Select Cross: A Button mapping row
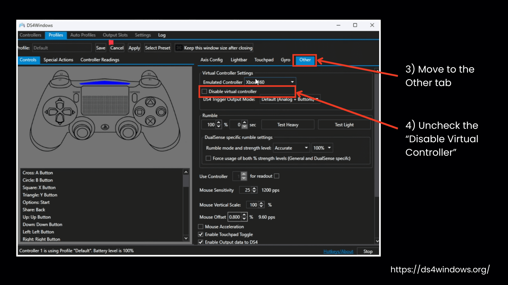This screenshot has width=508, height=285. coord(102,173)
